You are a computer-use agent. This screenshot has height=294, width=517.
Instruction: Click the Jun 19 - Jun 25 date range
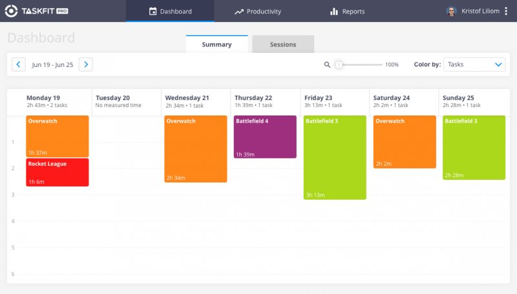click(x=52, y=64)
